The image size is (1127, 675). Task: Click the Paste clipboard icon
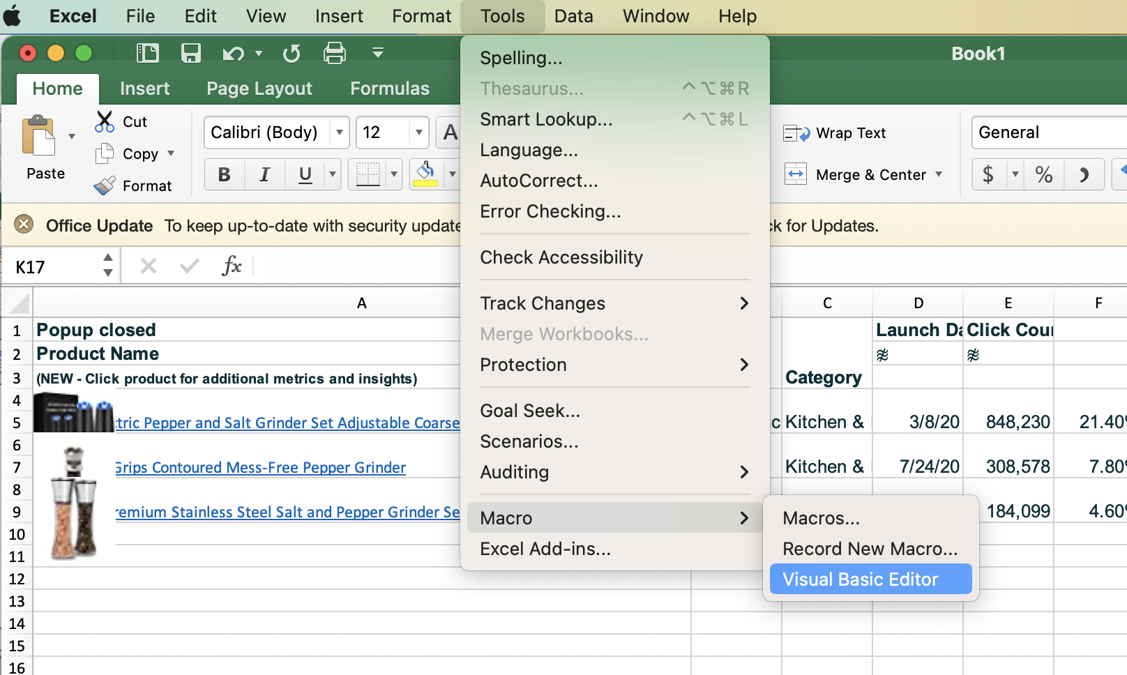point(39,137)
